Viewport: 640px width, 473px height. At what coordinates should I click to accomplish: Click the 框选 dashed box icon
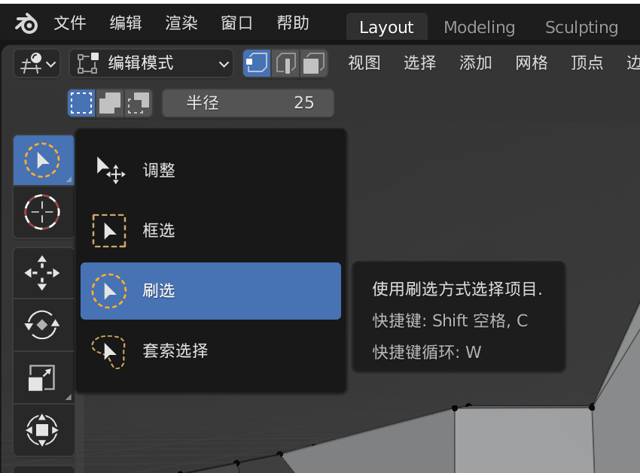(x=109, y=231)
